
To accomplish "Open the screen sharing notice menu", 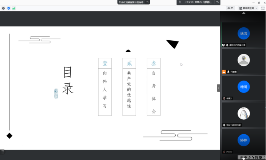I will tap(147, 2).
